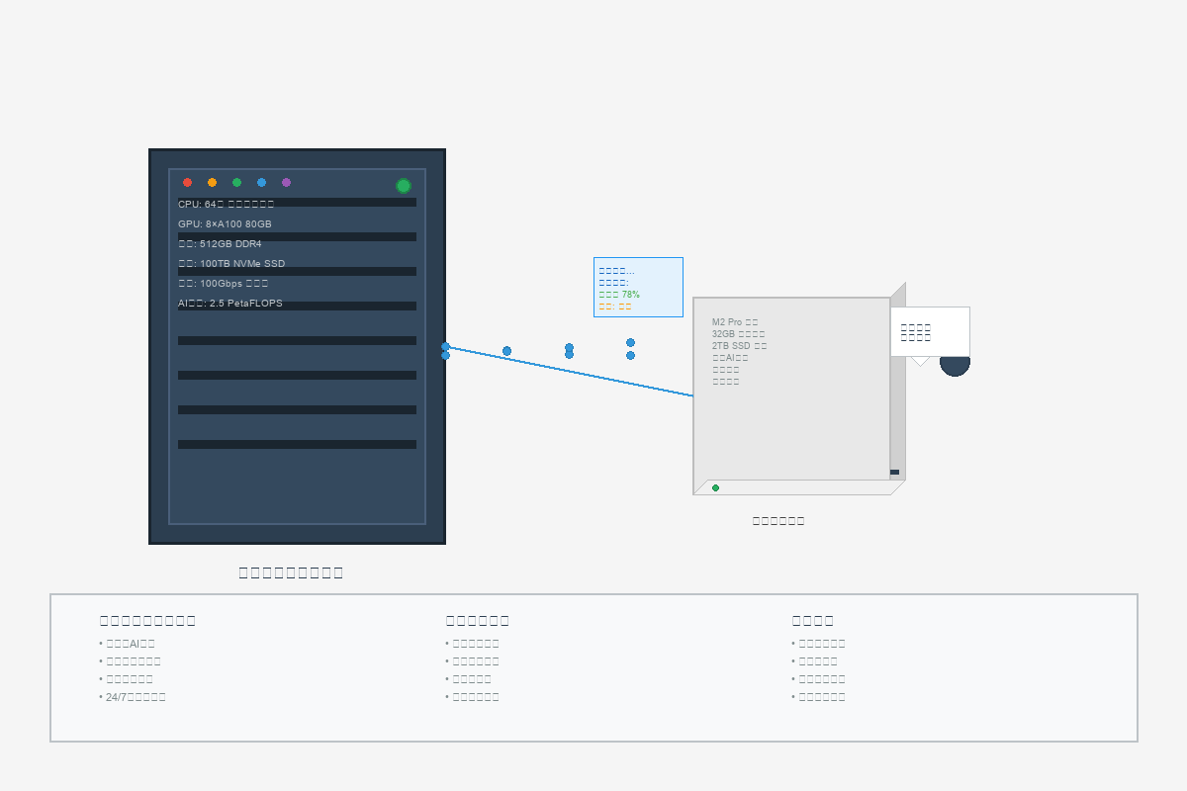Viewport: 1187px width, 791px height.
Task: Click the red indicator dot on the server
Action: click(x=187, y=182)
